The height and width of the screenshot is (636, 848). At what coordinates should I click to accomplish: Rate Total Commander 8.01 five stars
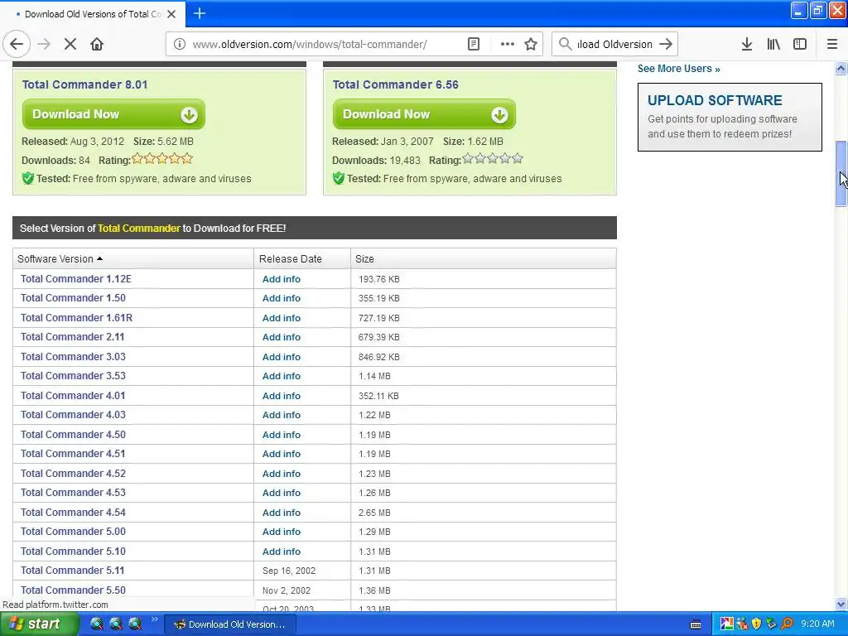[187, 159]
